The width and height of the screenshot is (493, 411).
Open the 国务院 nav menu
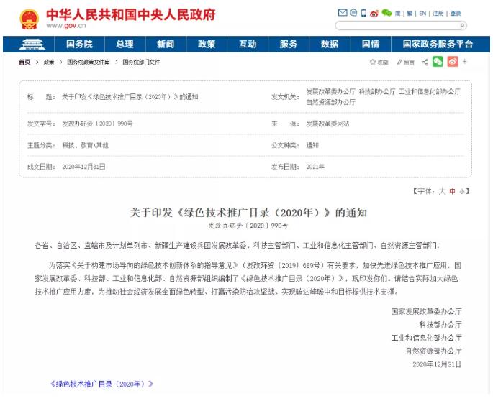[79, 45]
